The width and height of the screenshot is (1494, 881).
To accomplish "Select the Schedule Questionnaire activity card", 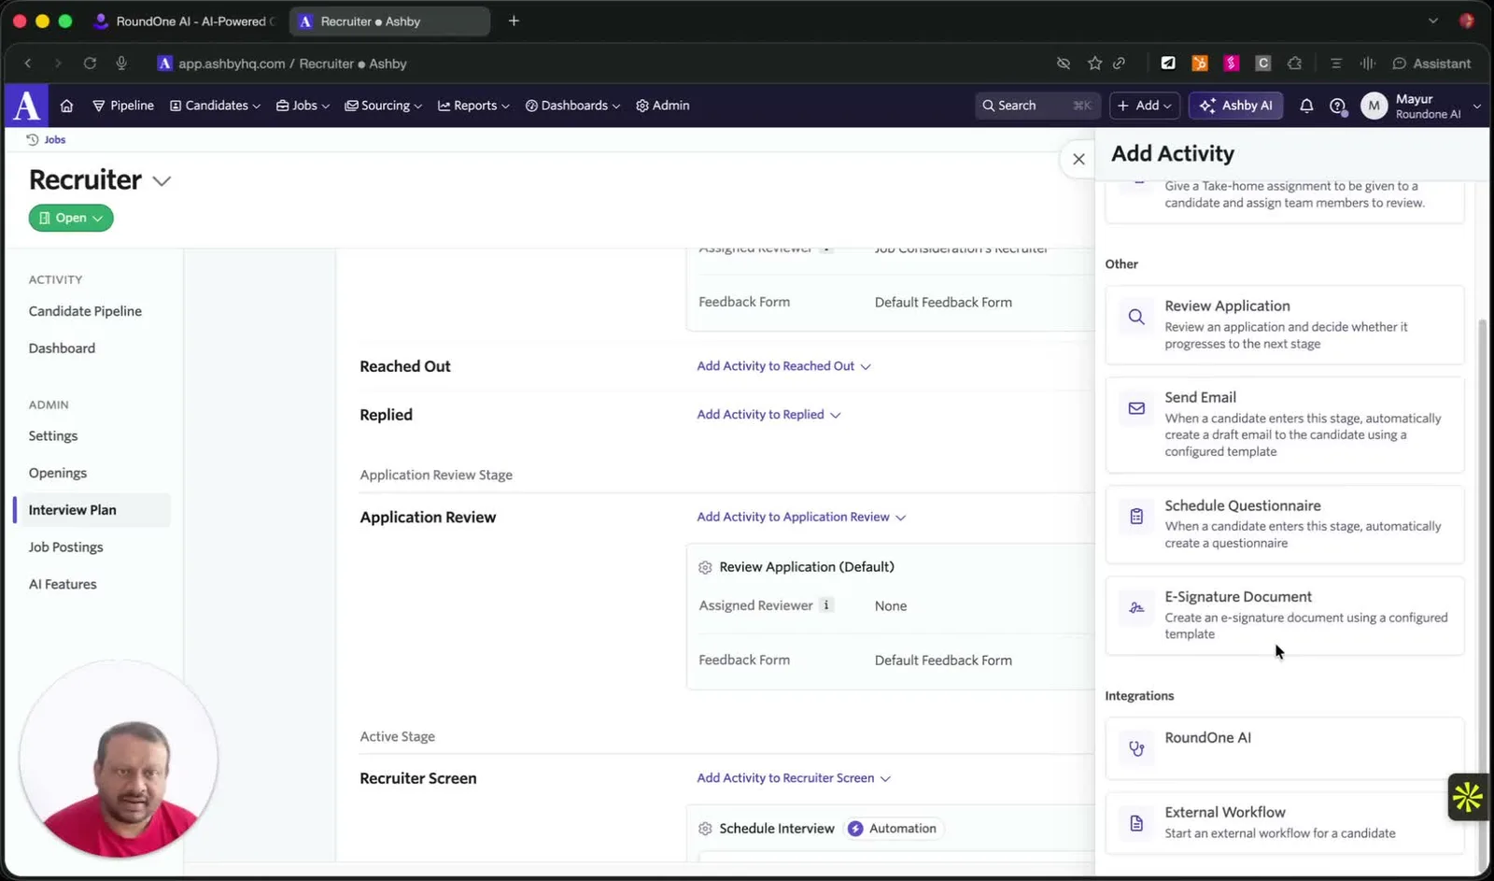I will coord(1285,524).
